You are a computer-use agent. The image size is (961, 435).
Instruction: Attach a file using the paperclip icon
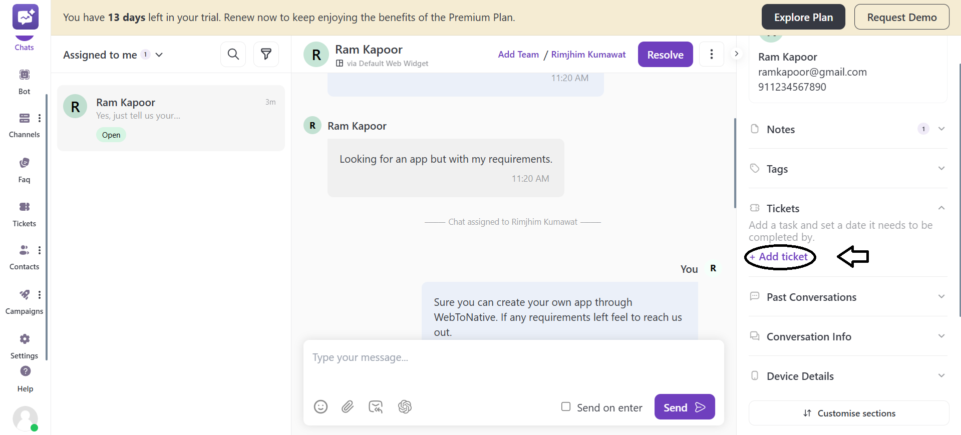[348, 407]
